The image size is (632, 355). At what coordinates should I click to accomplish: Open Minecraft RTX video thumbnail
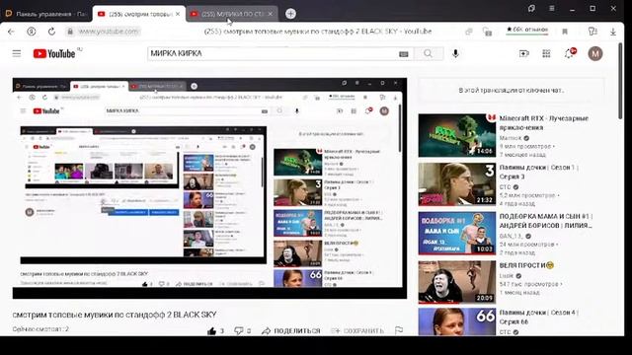456,135
